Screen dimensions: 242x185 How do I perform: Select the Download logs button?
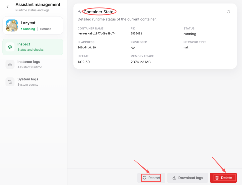(188, 178)
